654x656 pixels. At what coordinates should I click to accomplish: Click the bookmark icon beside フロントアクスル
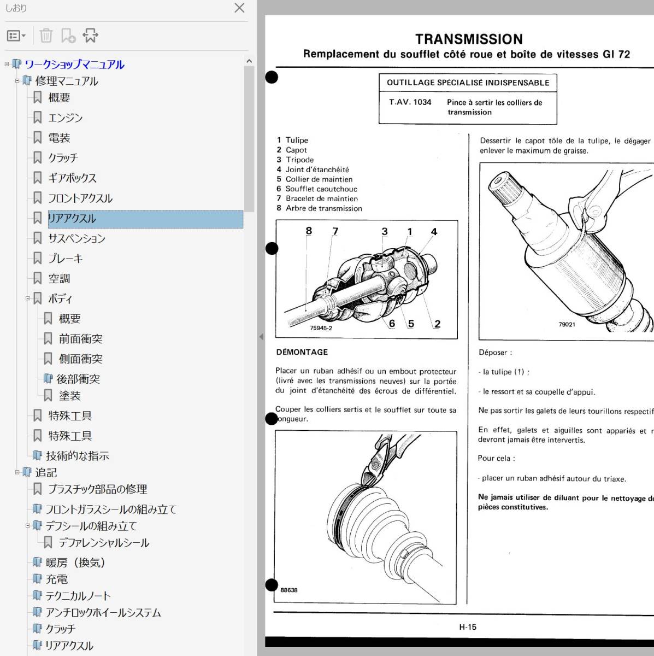[37, 198]
